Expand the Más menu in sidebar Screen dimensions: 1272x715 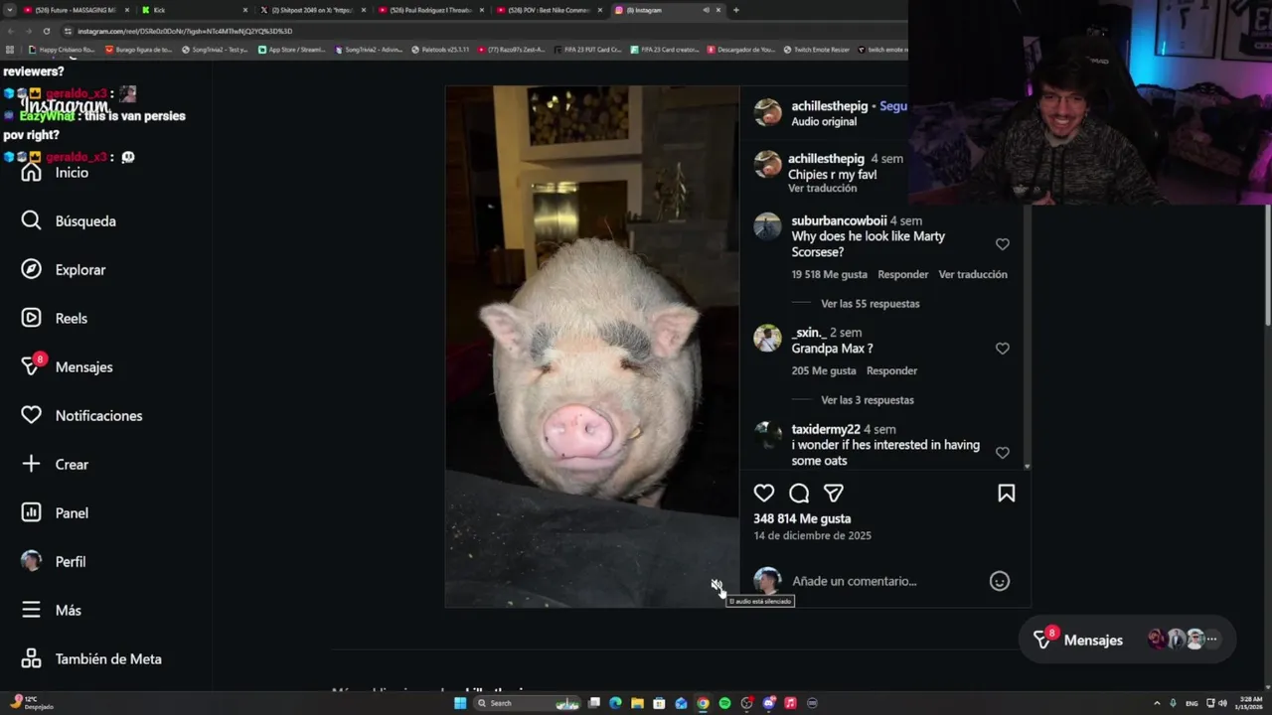click(x=51, y=610)
